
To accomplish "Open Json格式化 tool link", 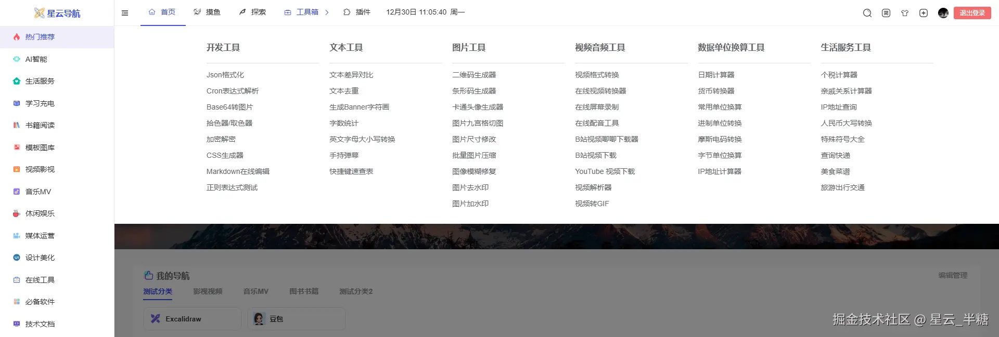I will (x=225, y=75).
